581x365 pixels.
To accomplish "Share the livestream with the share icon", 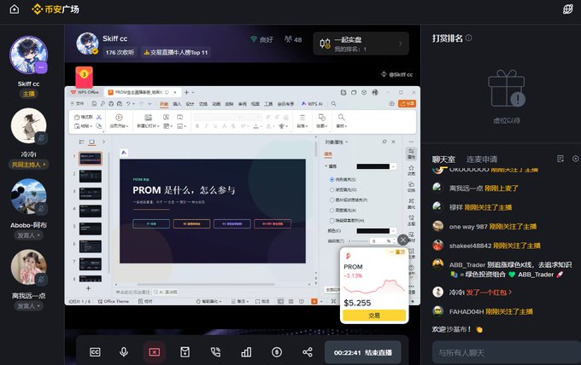I will pyautogui.click(x=308, y=352).
